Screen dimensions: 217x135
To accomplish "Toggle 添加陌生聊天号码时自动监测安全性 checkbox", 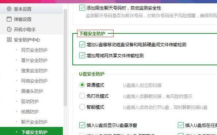I will (x=82, y=8).
